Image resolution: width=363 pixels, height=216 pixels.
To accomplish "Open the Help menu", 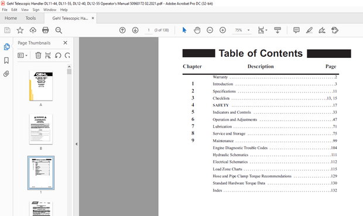I will click(64, 10).
